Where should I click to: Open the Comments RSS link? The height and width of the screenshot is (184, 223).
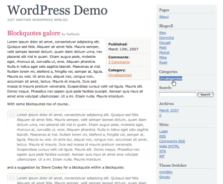tap(172, 141)
